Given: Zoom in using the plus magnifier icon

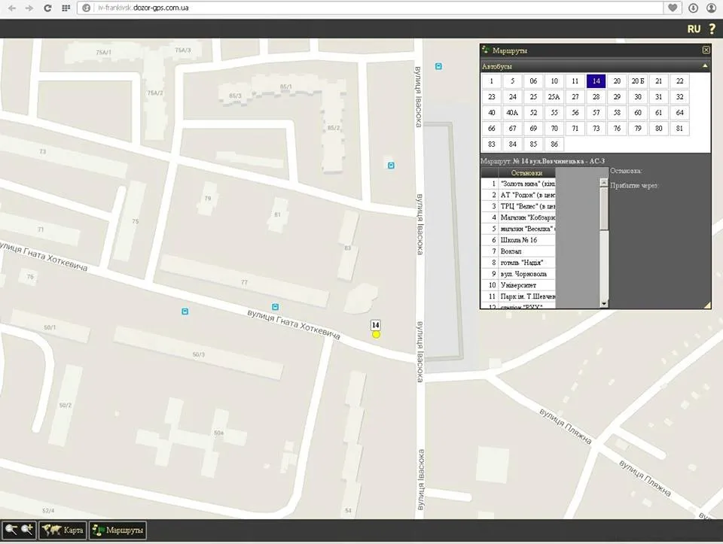Looking at the screenshot, I should coord(27,530).
